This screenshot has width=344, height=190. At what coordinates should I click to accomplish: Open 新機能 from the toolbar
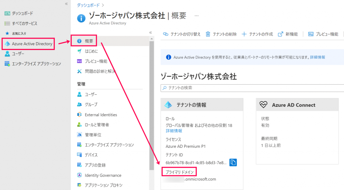point(288,34)
